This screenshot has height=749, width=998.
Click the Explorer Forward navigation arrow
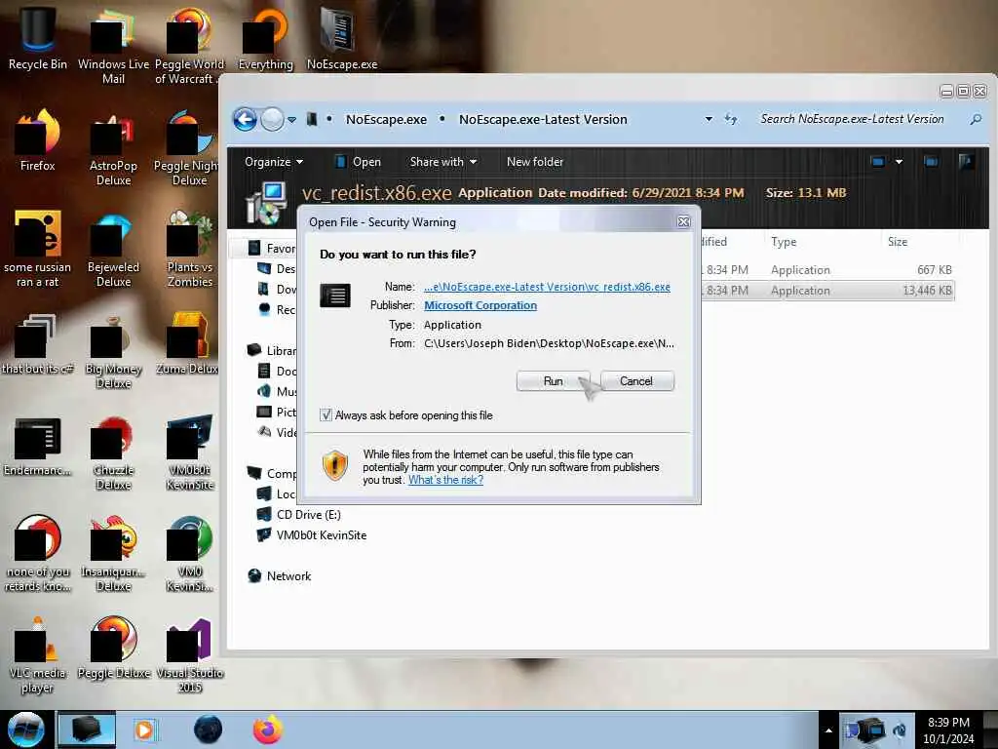coord(273,119)
